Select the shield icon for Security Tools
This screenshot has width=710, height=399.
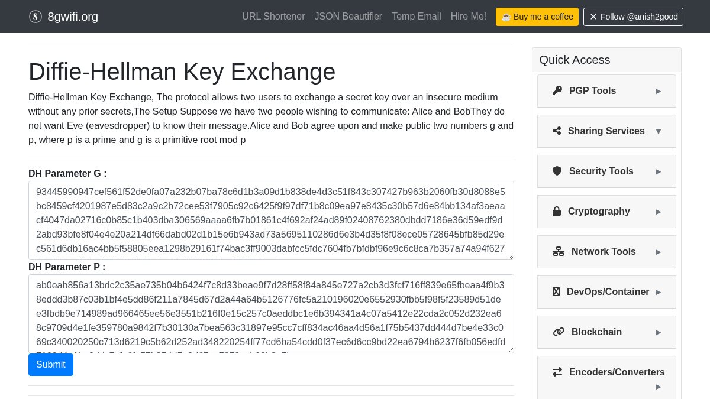coord(557,171)
